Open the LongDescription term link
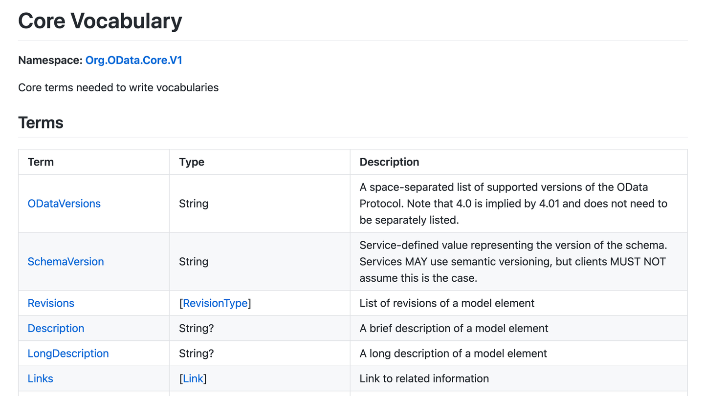The image size is (704, 396). click(68, 354)
